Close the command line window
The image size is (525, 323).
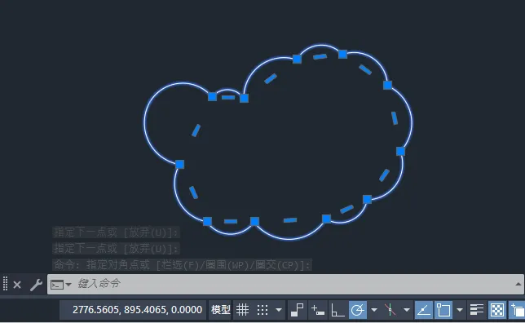pyautogui.click(x=17, y=285)
